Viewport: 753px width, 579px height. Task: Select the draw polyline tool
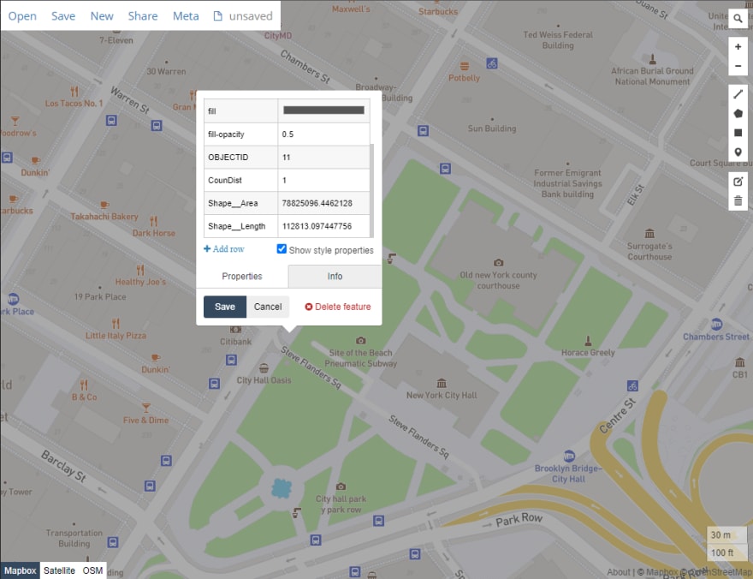738,93
